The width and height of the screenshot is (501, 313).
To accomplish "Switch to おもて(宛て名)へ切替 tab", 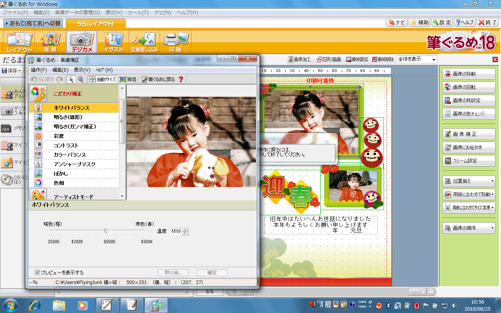I will (33, 23).
